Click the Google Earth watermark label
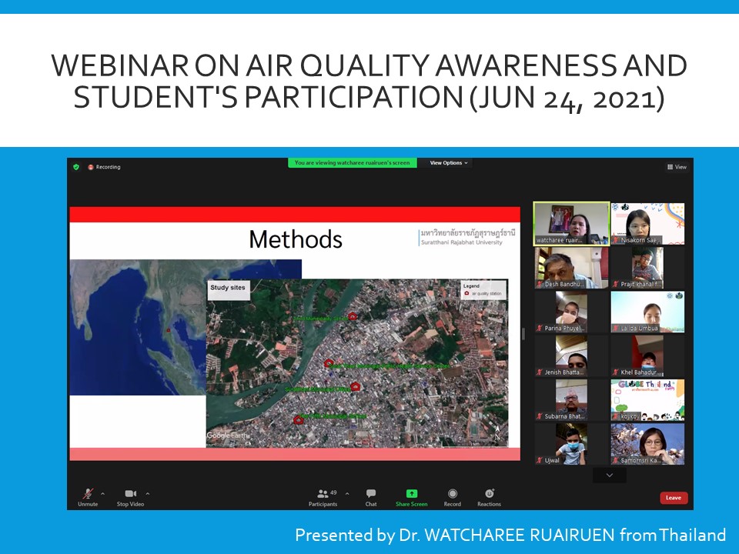The width and height of the screenshot is (739, 554). (227, 436)
